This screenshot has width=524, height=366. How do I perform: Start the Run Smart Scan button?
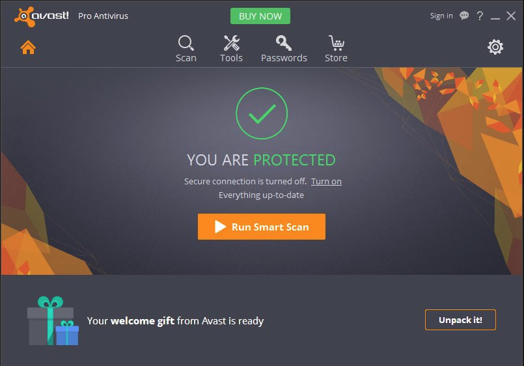[x=262, y=227]
